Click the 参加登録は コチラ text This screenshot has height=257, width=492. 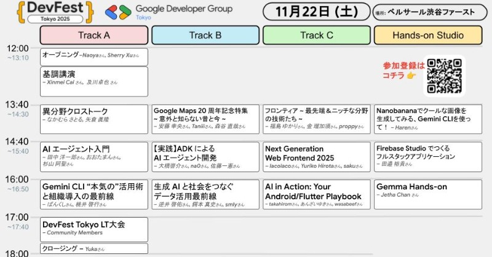(403, 70)
